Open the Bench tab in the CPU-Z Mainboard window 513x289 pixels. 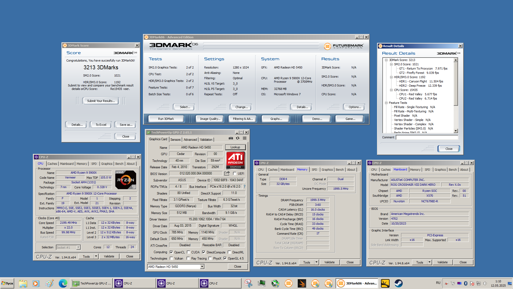click(x=453, y=169)
